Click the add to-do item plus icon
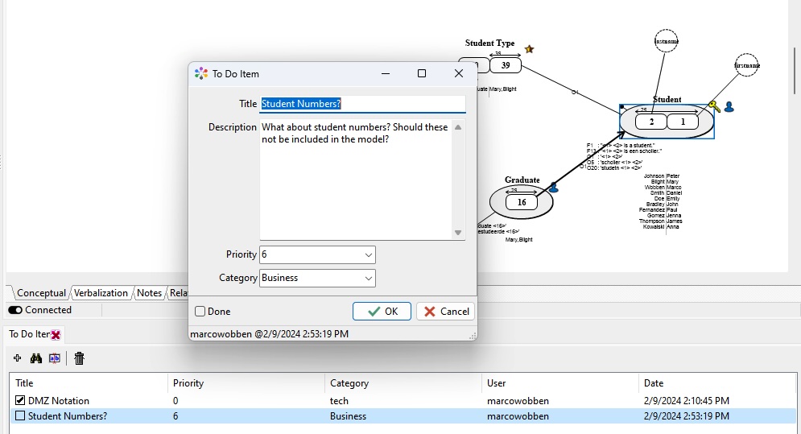This screenshot has width=801, height=434. coord(18,358)
